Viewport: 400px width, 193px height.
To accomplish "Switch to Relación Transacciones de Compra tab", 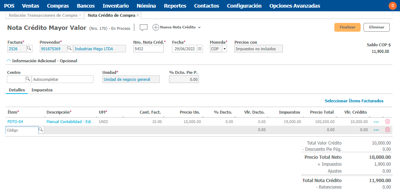I will pos(43,15).
